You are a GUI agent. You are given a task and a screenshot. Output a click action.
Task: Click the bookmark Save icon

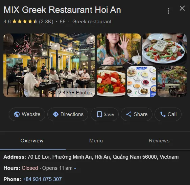click(x=99, y=114)
